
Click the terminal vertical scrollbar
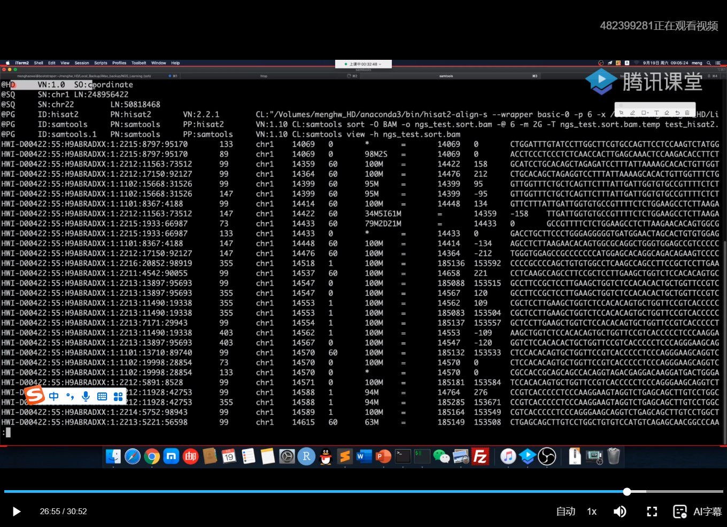pyautogui.click(x=724, y=342)
